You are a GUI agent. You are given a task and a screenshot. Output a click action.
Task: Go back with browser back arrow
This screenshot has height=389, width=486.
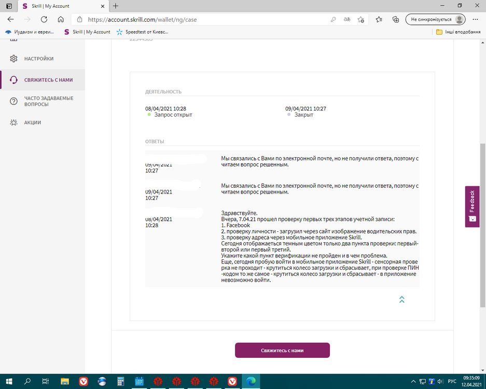[x=10, y=19]
